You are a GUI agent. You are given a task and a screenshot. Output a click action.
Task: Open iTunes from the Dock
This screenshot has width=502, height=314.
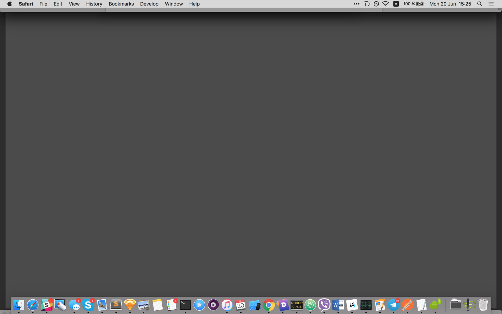pyautogui.click(x=227, y=305)
